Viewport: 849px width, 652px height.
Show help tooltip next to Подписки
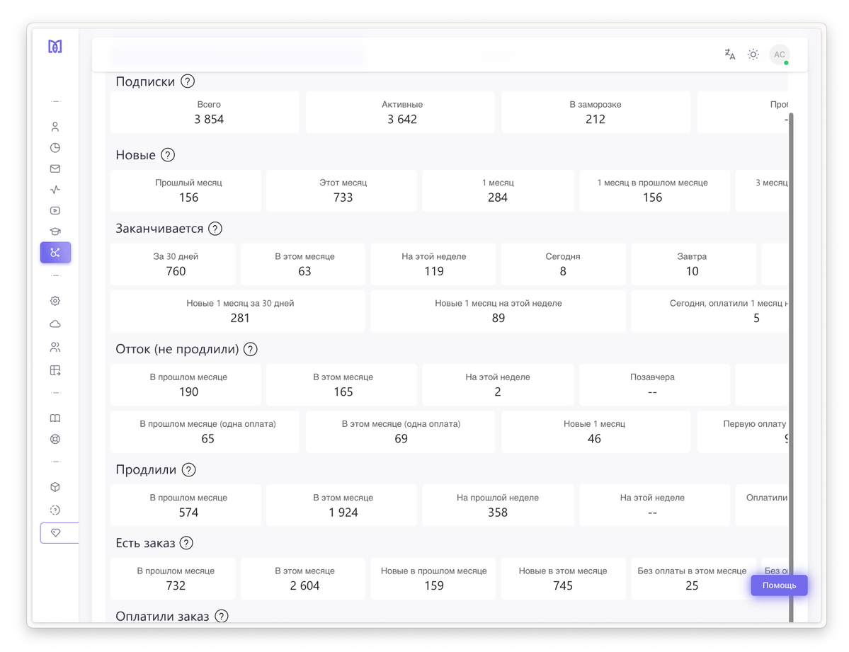(x=188, y=81)
